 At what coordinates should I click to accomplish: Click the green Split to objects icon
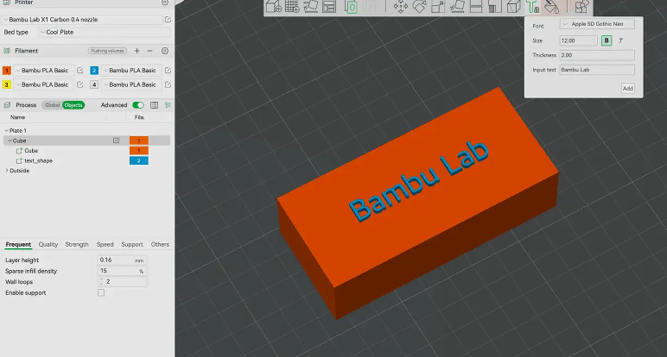tap(351, 7)
